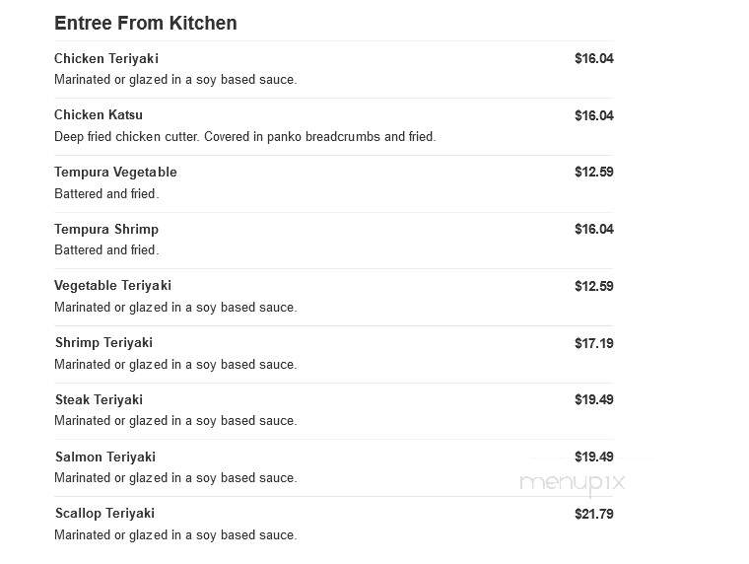Click the $19.49 Salmon Teriyaki price
The image size is (749, 564).
coord(594,457)
